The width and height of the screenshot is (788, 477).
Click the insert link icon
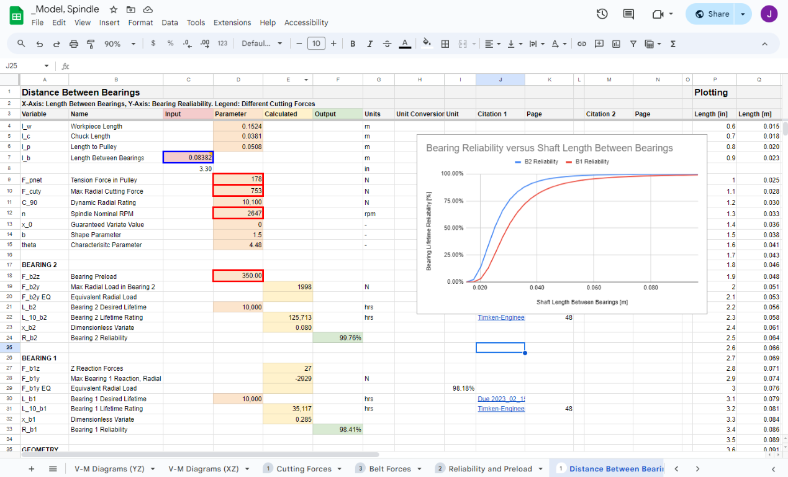[x=582, y=43]
